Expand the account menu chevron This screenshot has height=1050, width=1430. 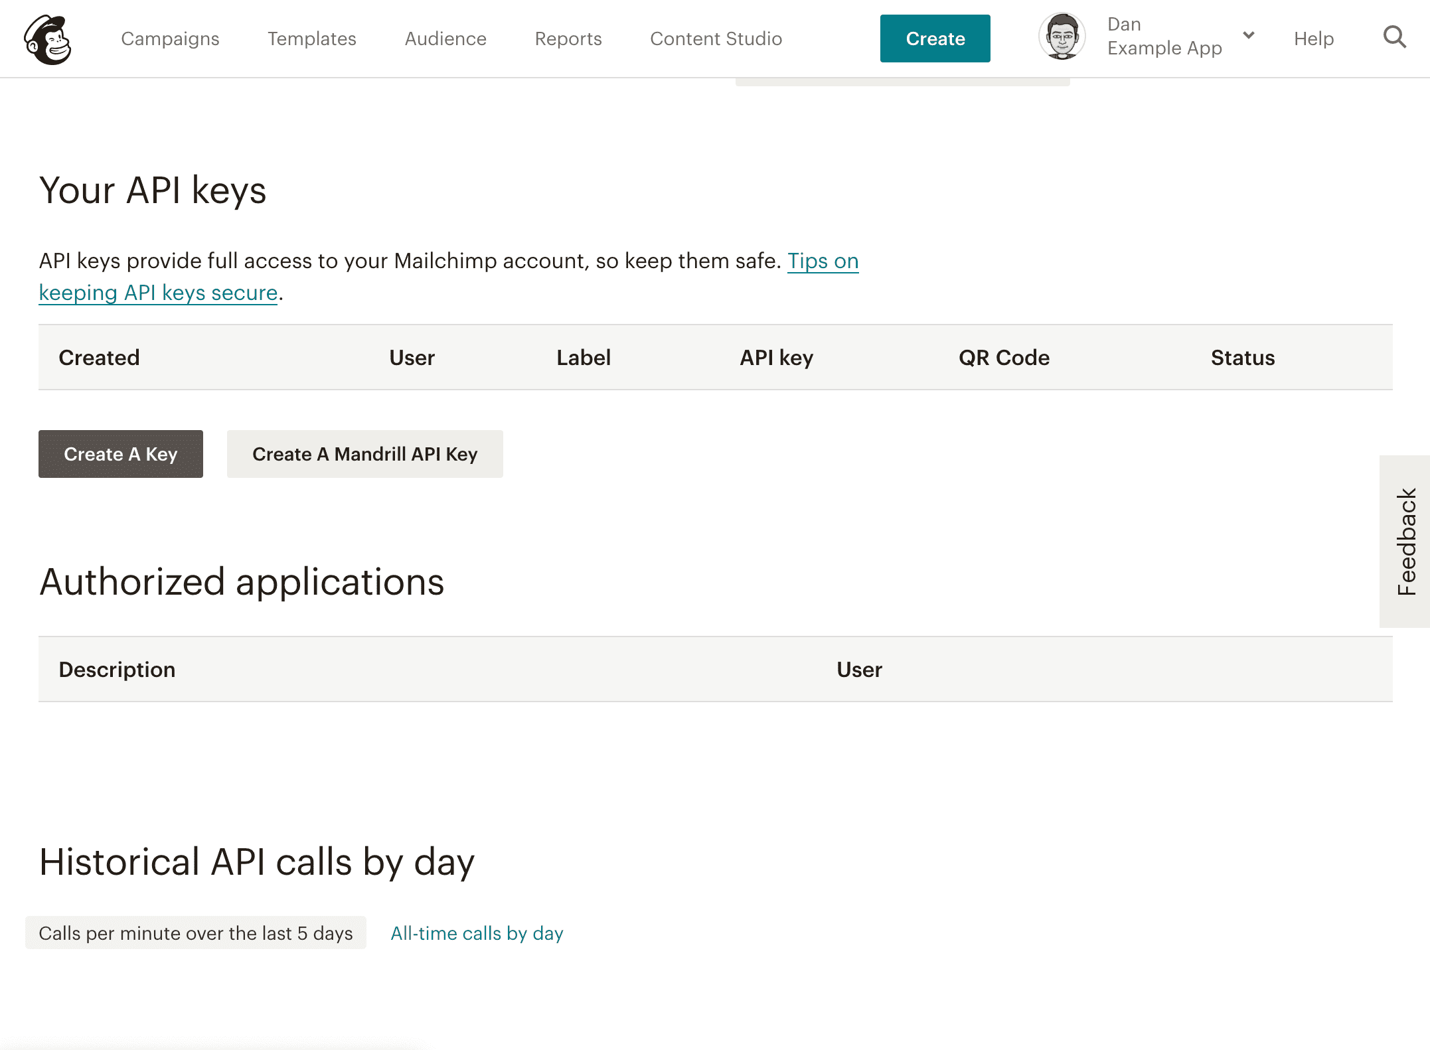[1248, 37]
